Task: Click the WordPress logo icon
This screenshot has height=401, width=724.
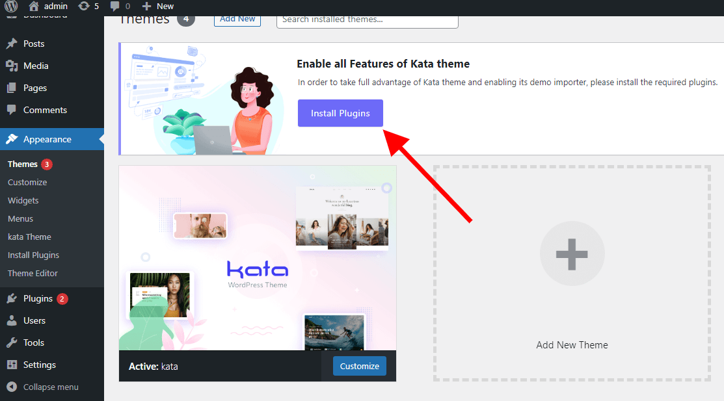Action: click(x=11, y=6)
